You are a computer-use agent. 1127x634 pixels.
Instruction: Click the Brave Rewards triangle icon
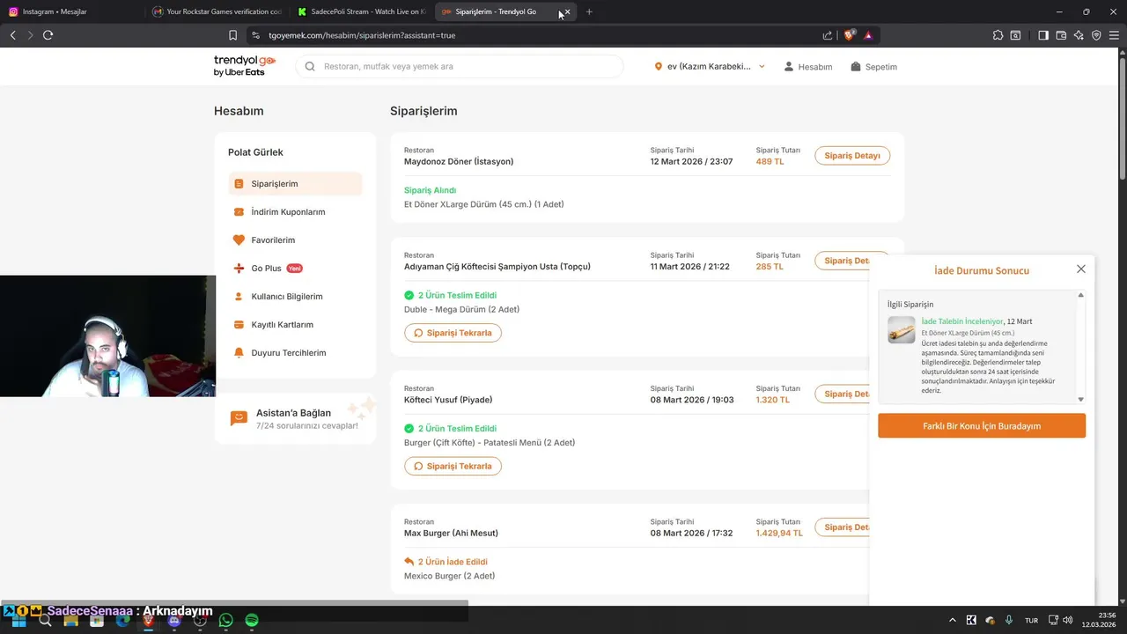pos(868,35)
